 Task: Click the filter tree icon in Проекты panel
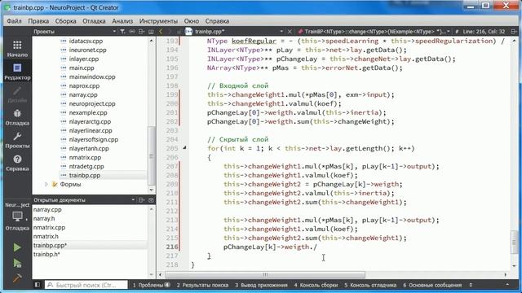122,32
